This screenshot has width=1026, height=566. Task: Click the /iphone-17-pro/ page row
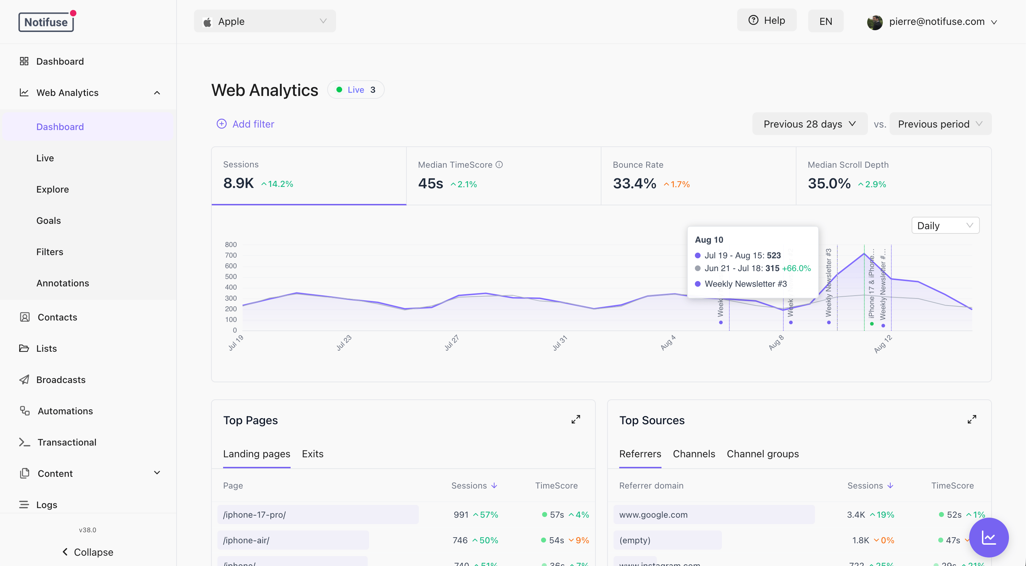click(x=403, y=514)
